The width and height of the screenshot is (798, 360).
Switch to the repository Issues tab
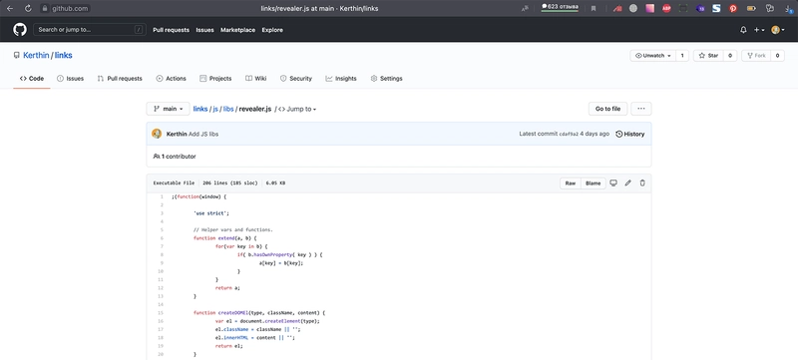point(70,79)
